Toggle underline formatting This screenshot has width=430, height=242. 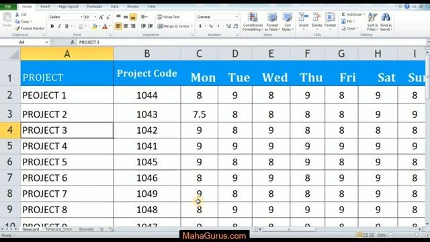click(67, 26)
